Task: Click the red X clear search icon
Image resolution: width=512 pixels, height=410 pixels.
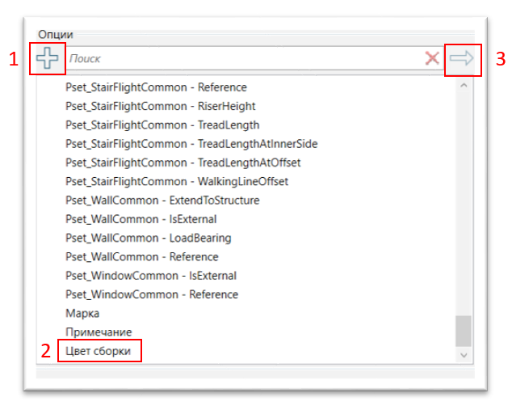Action: tap(432, 58)
